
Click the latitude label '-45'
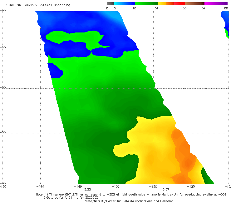click(3, 47)
